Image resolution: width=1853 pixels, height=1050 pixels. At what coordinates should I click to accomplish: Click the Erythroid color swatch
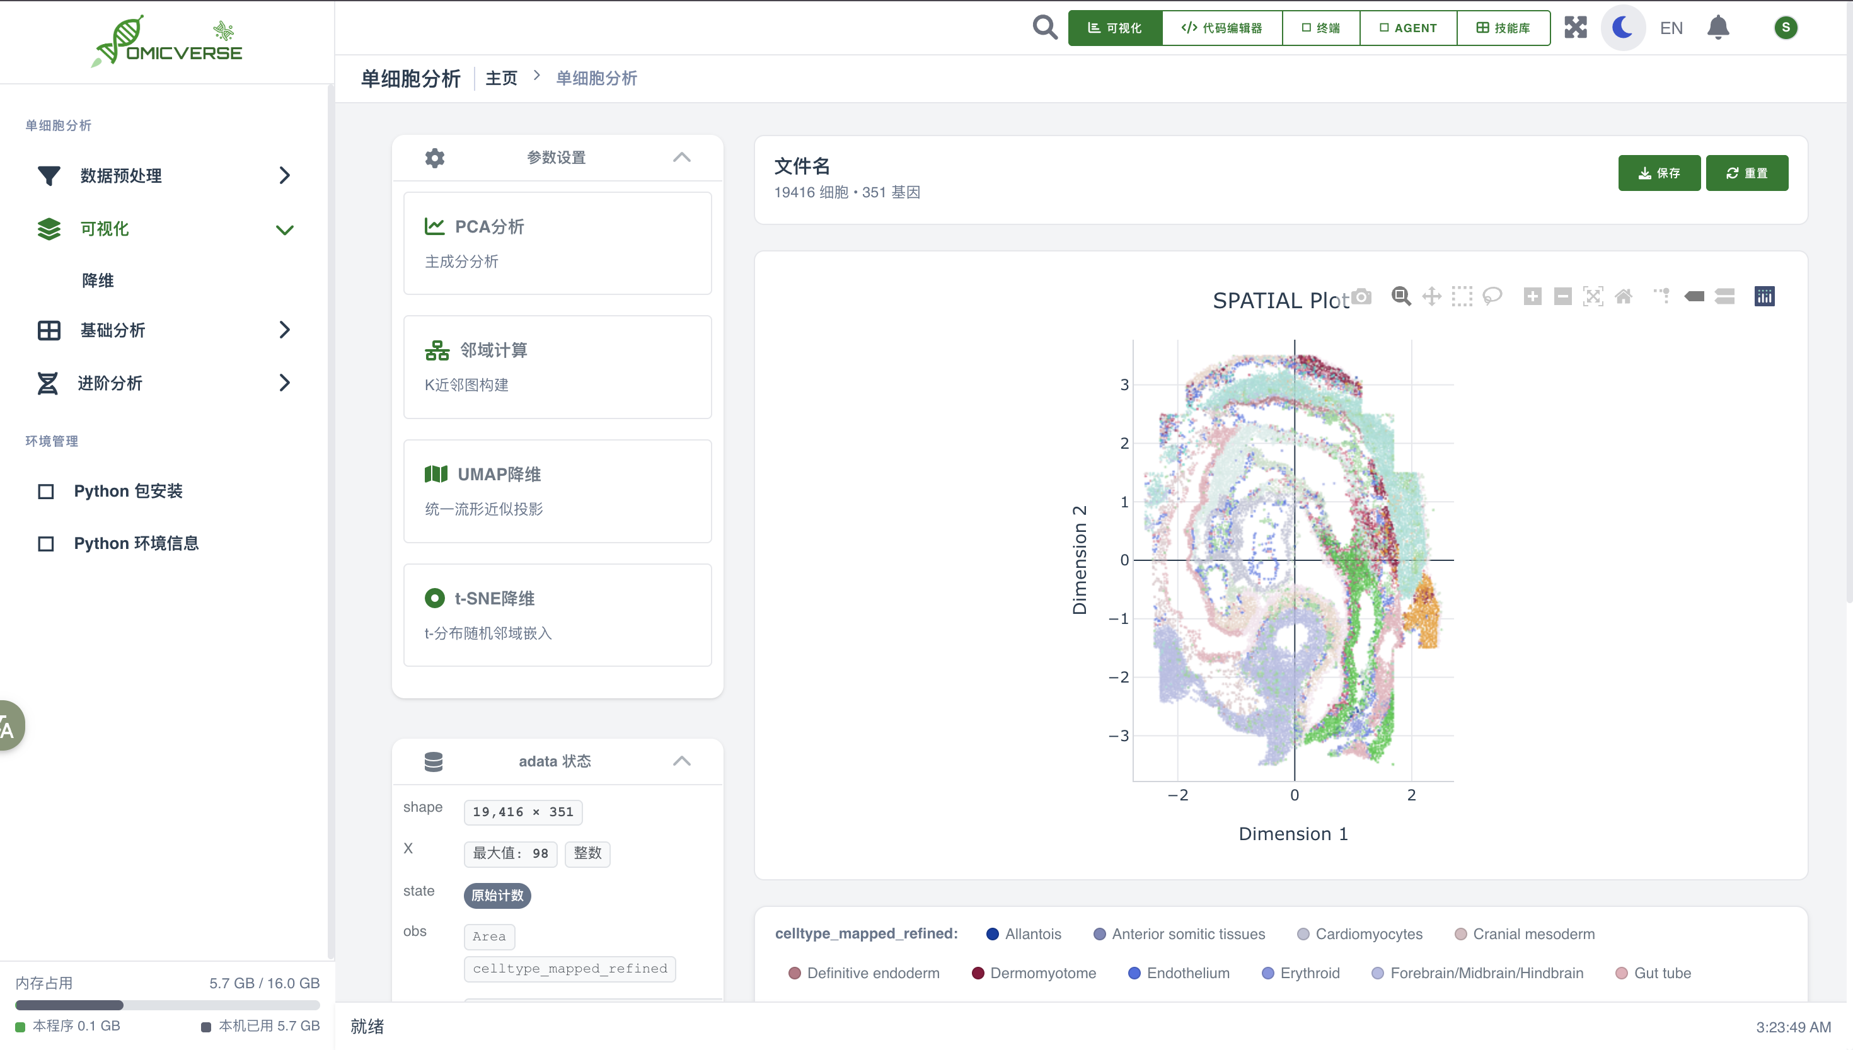[1267, 973]
